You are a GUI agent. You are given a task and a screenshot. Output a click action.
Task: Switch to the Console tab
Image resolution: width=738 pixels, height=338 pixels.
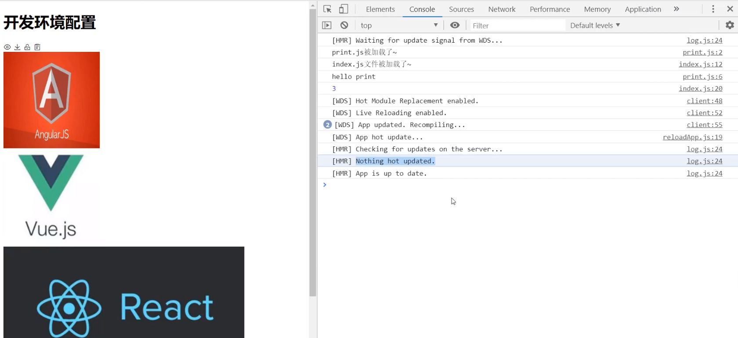422,9
